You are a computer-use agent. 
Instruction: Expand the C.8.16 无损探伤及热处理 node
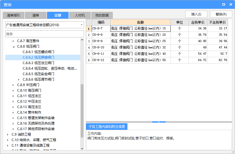[13, 124]
